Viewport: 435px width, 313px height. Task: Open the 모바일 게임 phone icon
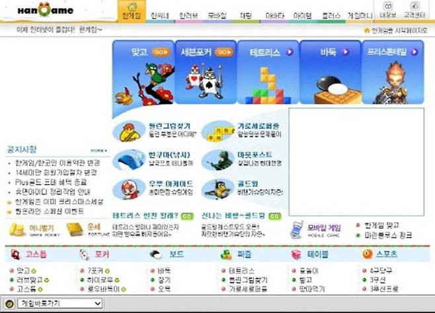[x=297, y=229]
